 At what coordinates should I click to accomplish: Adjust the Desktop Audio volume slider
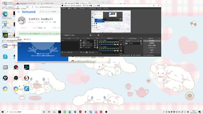108,44
